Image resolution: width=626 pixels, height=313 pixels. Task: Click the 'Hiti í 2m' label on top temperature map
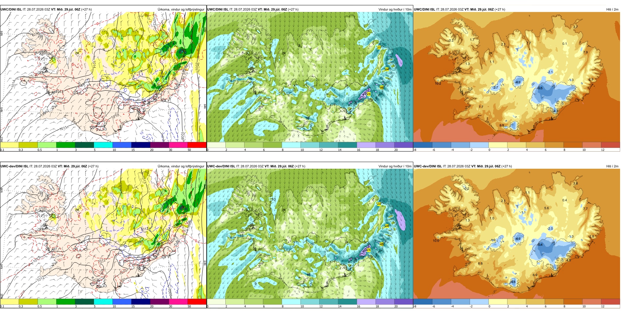click(612, 9)
